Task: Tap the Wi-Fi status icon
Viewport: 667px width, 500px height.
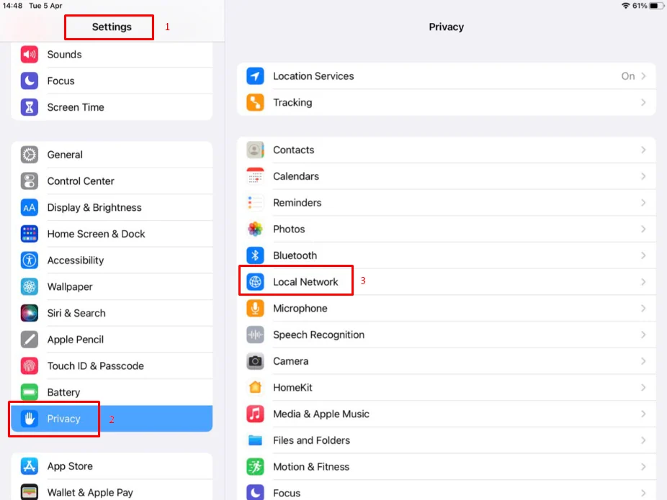Action: pyautogui.click(x=625, y=6)
